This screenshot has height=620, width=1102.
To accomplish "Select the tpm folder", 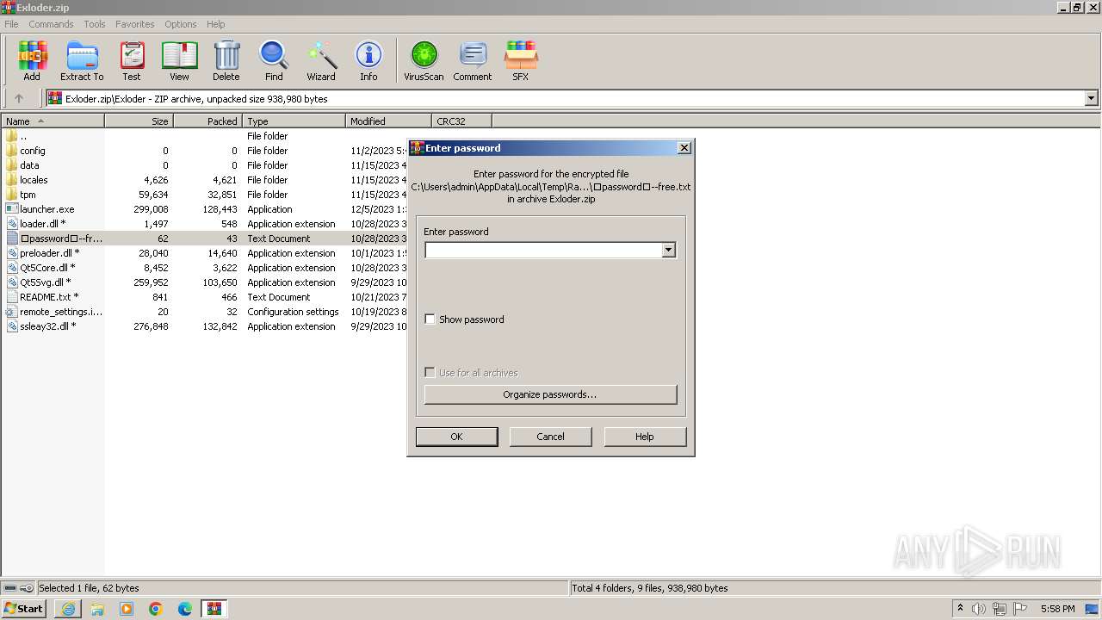I will coord(28,195).
